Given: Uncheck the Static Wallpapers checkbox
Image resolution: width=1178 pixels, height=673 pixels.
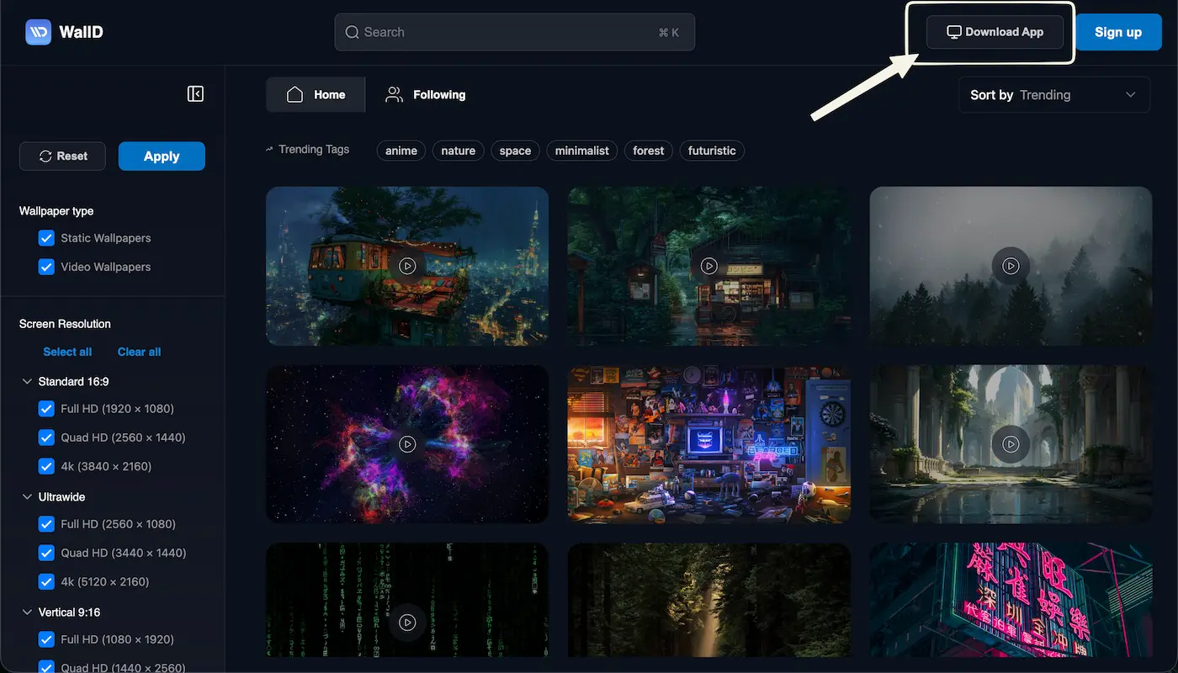Looking at the screenshot, I should coord(47,238).
